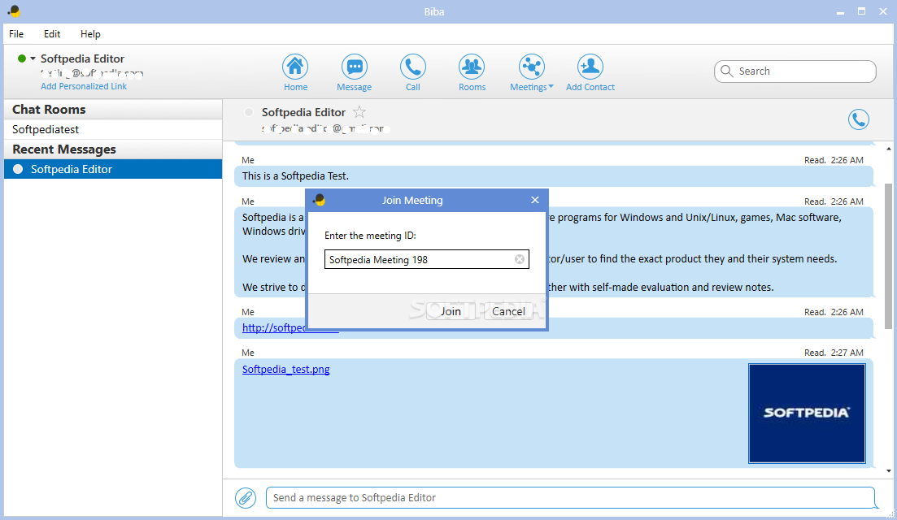Cancel the Join Meeting dialog
Viewport: 897px width, 520px height.
508,311
